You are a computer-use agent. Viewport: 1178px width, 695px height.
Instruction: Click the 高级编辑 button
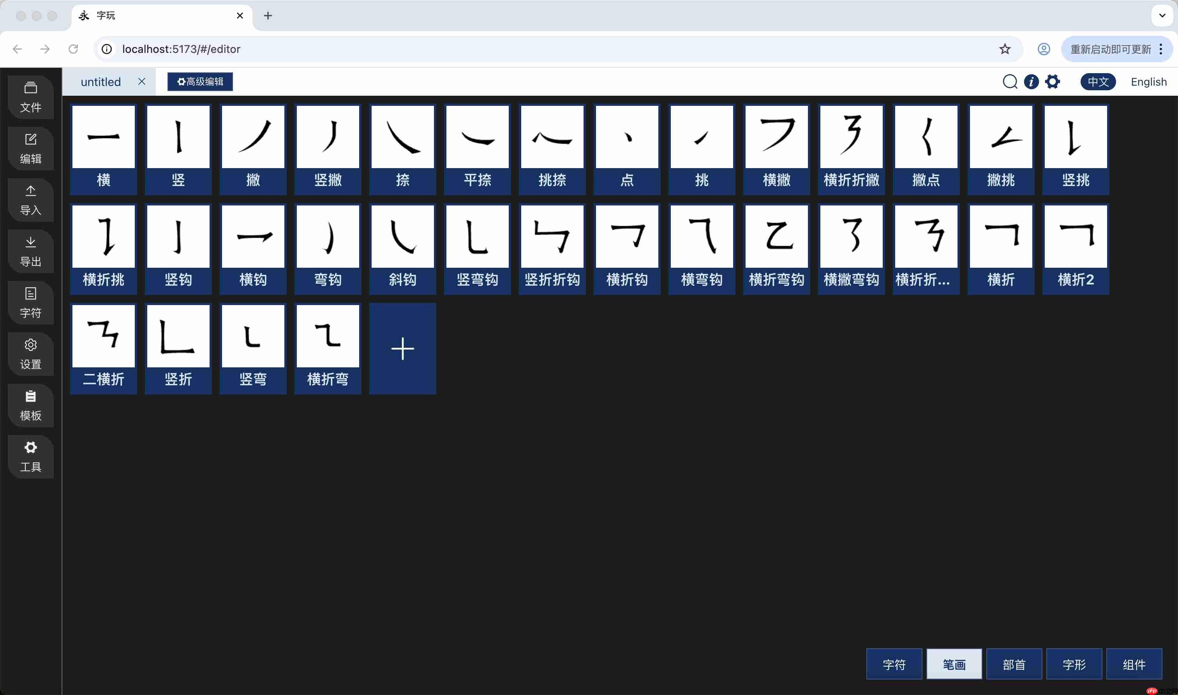(x=200, y=81)
